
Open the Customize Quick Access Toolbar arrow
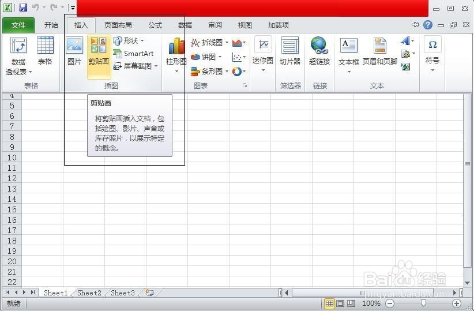(x=73, y=8)
